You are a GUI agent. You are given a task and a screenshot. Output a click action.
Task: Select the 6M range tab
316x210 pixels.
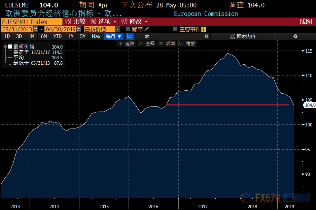tap(44, 36)
